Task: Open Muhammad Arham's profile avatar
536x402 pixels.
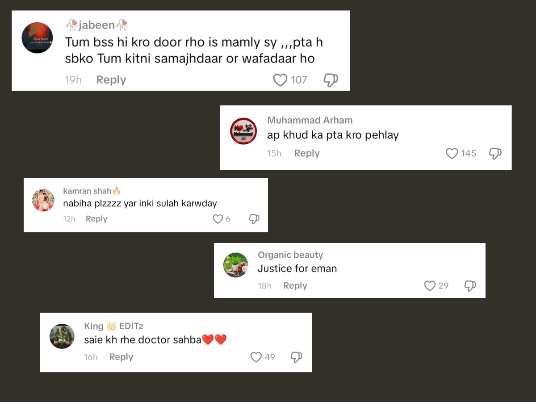Action: (x=243, y=131)
